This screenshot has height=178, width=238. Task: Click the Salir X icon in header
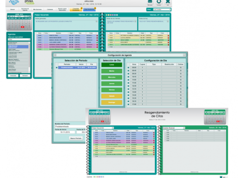[168, 1]
